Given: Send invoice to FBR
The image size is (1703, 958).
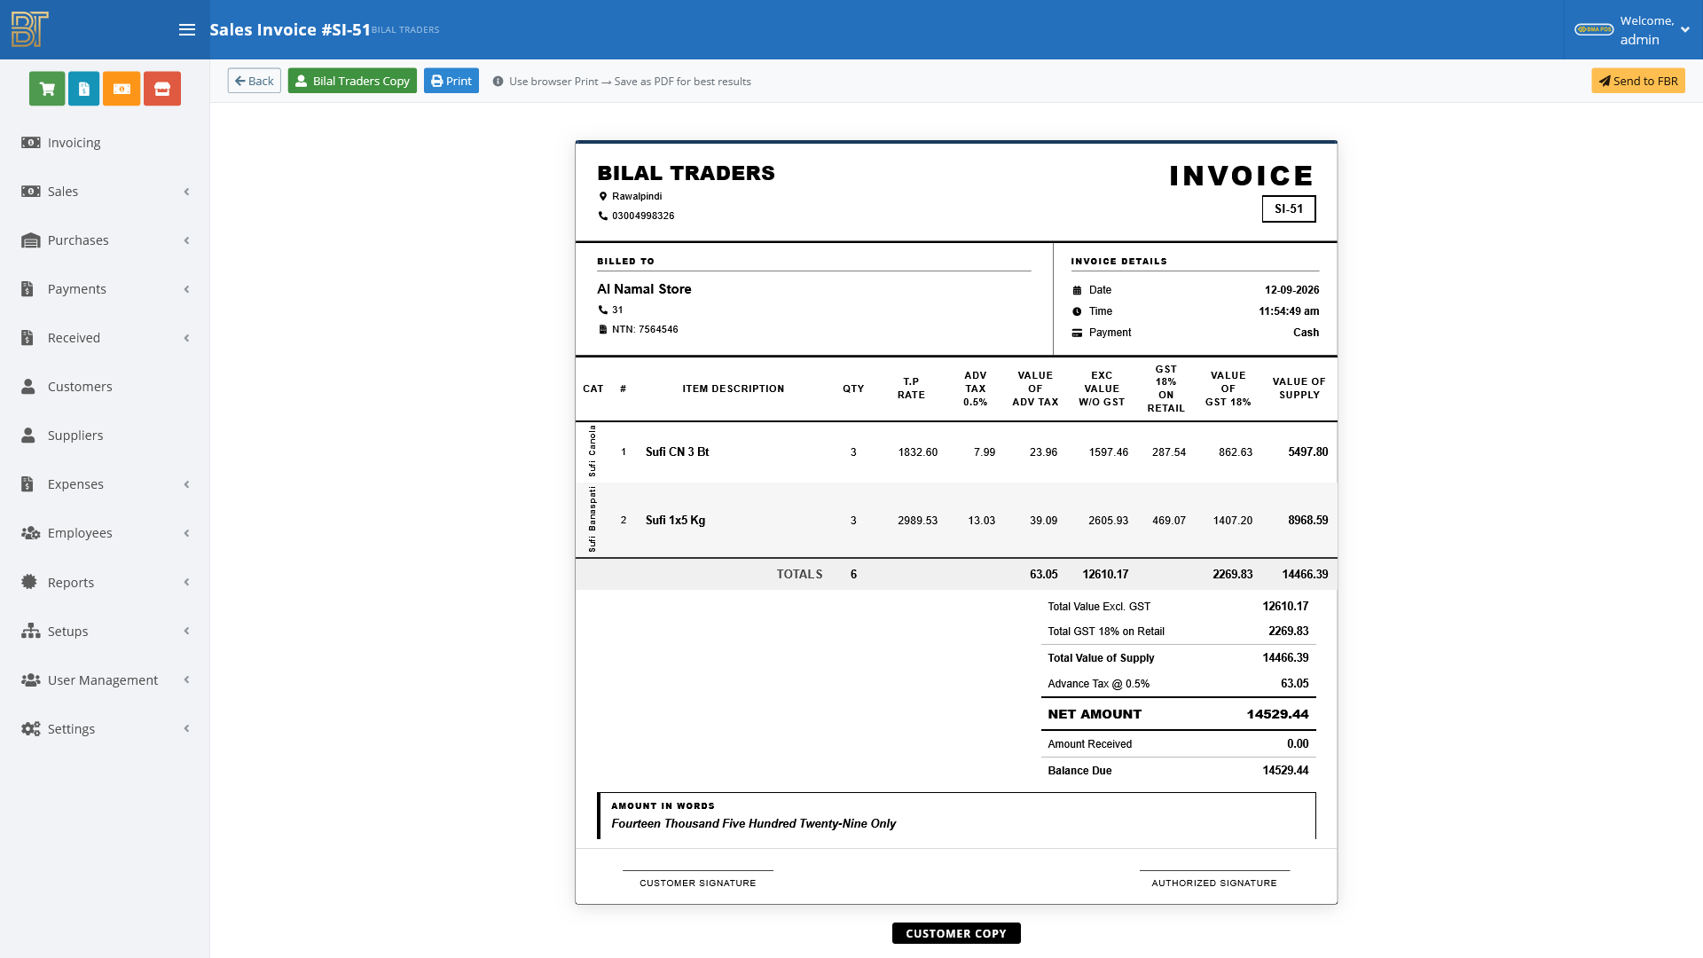Looking at the screenshot, I should pos(1638,81).
